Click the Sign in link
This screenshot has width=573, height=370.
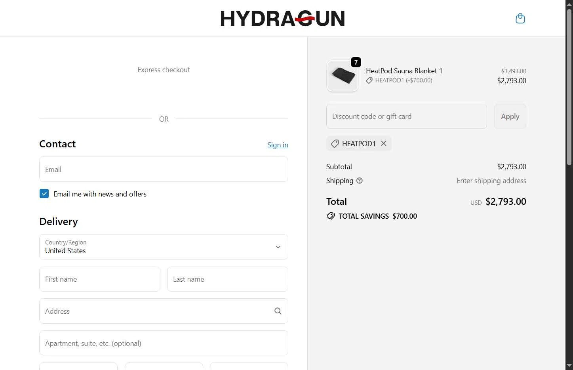[x=278, y=145]
